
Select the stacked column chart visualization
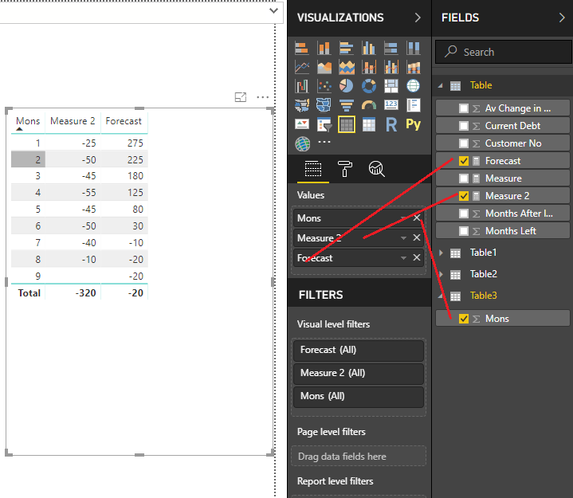(x=324, y=48)
